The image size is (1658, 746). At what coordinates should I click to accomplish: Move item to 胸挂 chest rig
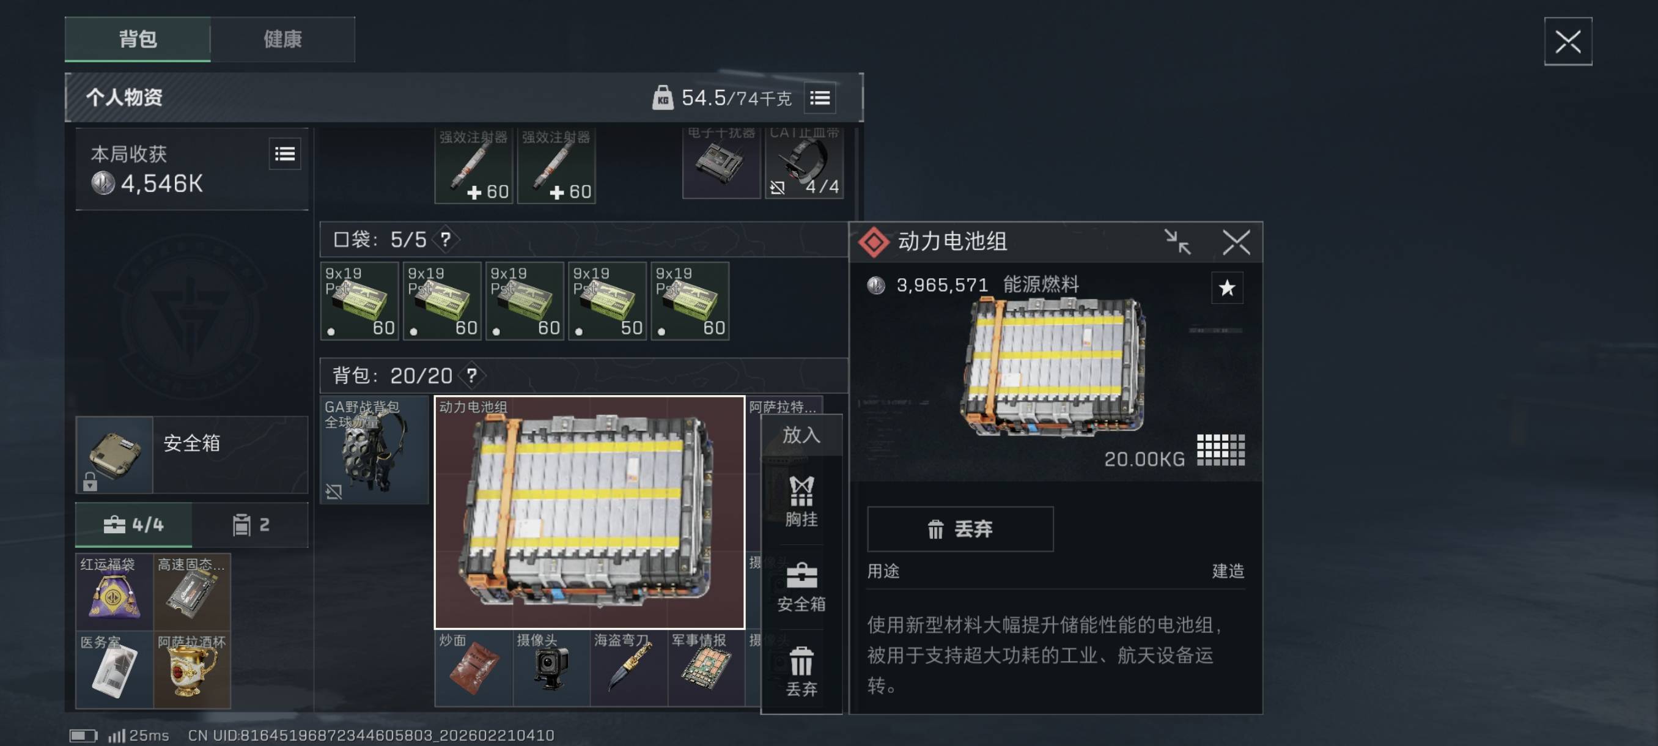click(x=801, y=501)
